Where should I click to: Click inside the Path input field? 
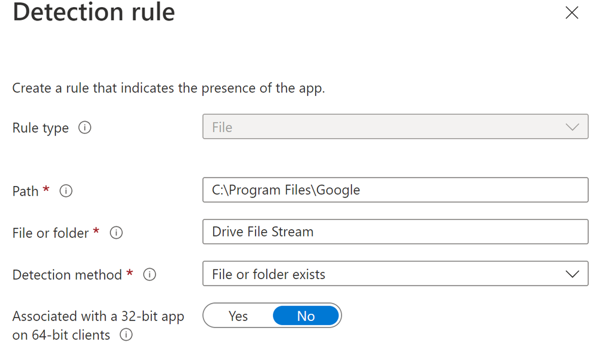pyautogui.click(x=395, y=190)
